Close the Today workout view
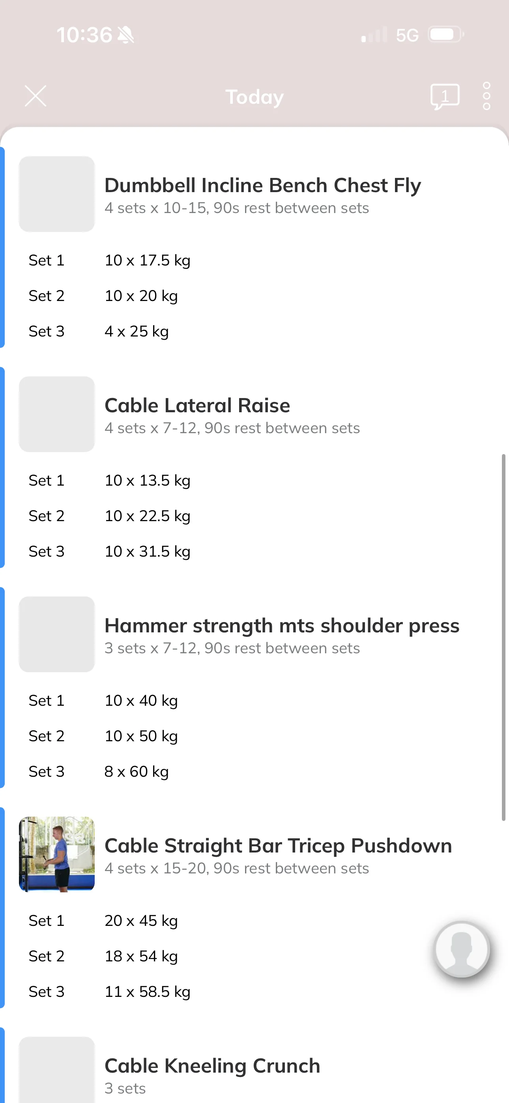This screenshot has width=509, height=1103. (x=36, y=96)
